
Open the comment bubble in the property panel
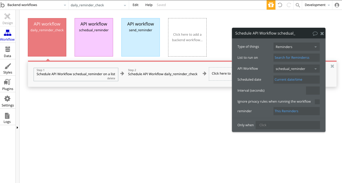pyautogui.click(x=315, y=33)
